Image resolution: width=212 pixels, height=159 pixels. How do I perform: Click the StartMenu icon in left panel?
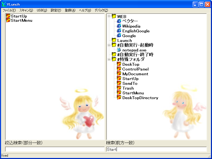(x=8, y=20)
